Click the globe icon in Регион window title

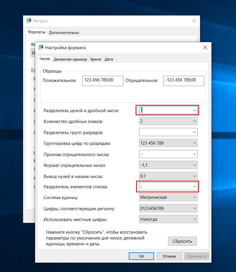(29, 21)
